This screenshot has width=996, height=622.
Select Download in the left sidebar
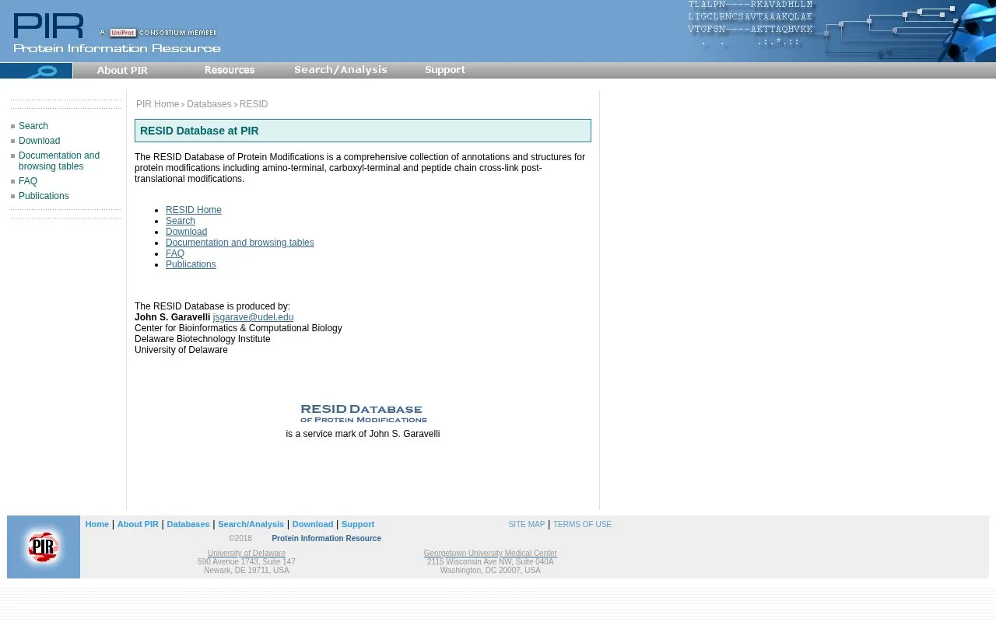[40, 141]
